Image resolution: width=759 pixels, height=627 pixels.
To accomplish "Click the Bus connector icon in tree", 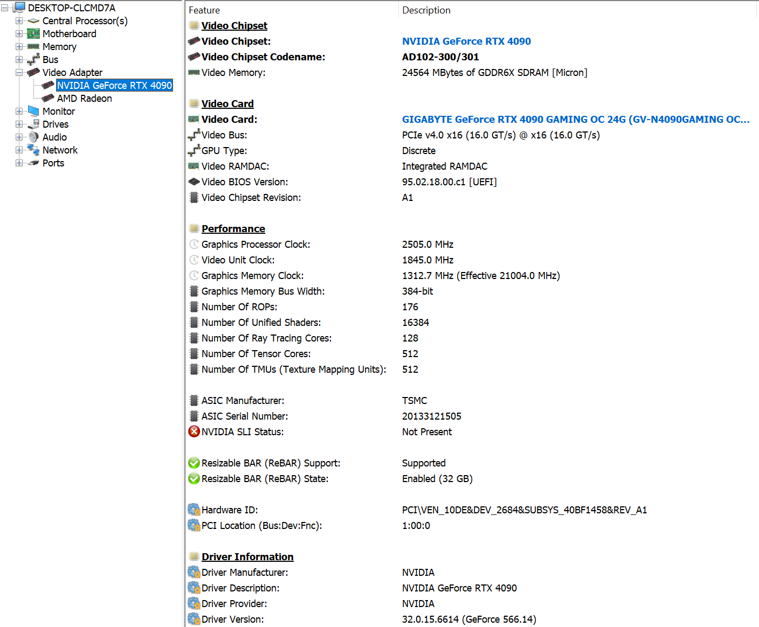I will click(x=33, y=59).
